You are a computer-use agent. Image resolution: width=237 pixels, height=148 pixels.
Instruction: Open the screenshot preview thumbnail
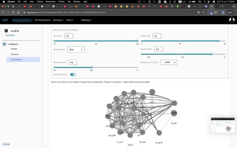223,125
